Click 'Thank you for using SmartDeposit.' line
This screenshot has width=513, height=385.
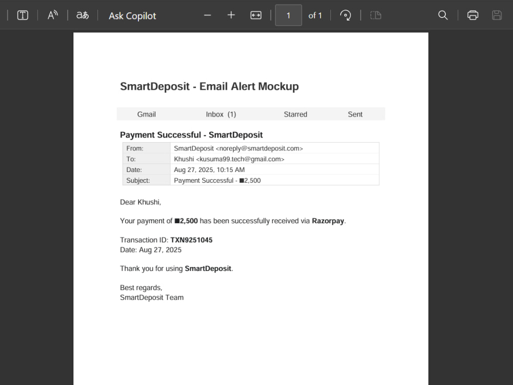176,268
